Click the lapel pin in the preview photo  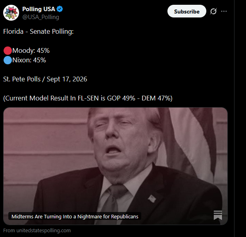click(x=152, y=198)
